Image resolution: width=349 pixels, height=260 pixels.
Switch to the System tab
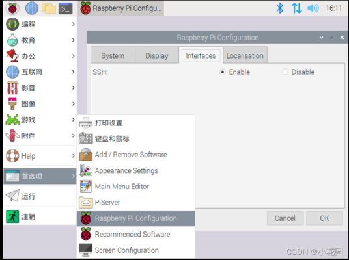(113, 55)
